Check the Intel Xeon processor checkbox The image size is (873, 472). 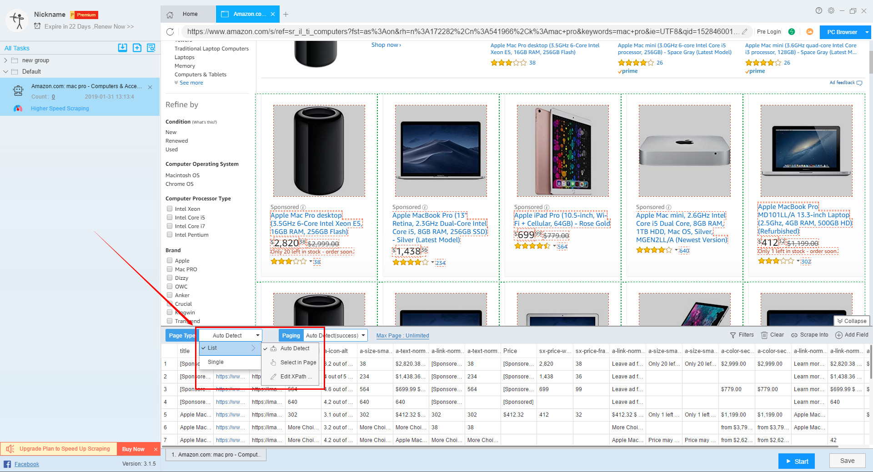point(170,209)
